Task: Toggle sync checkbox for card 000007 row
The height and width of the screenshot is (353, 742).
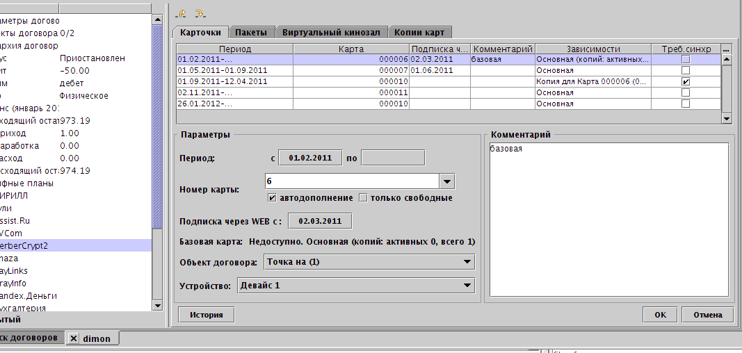Action: (x=686, y=71)
